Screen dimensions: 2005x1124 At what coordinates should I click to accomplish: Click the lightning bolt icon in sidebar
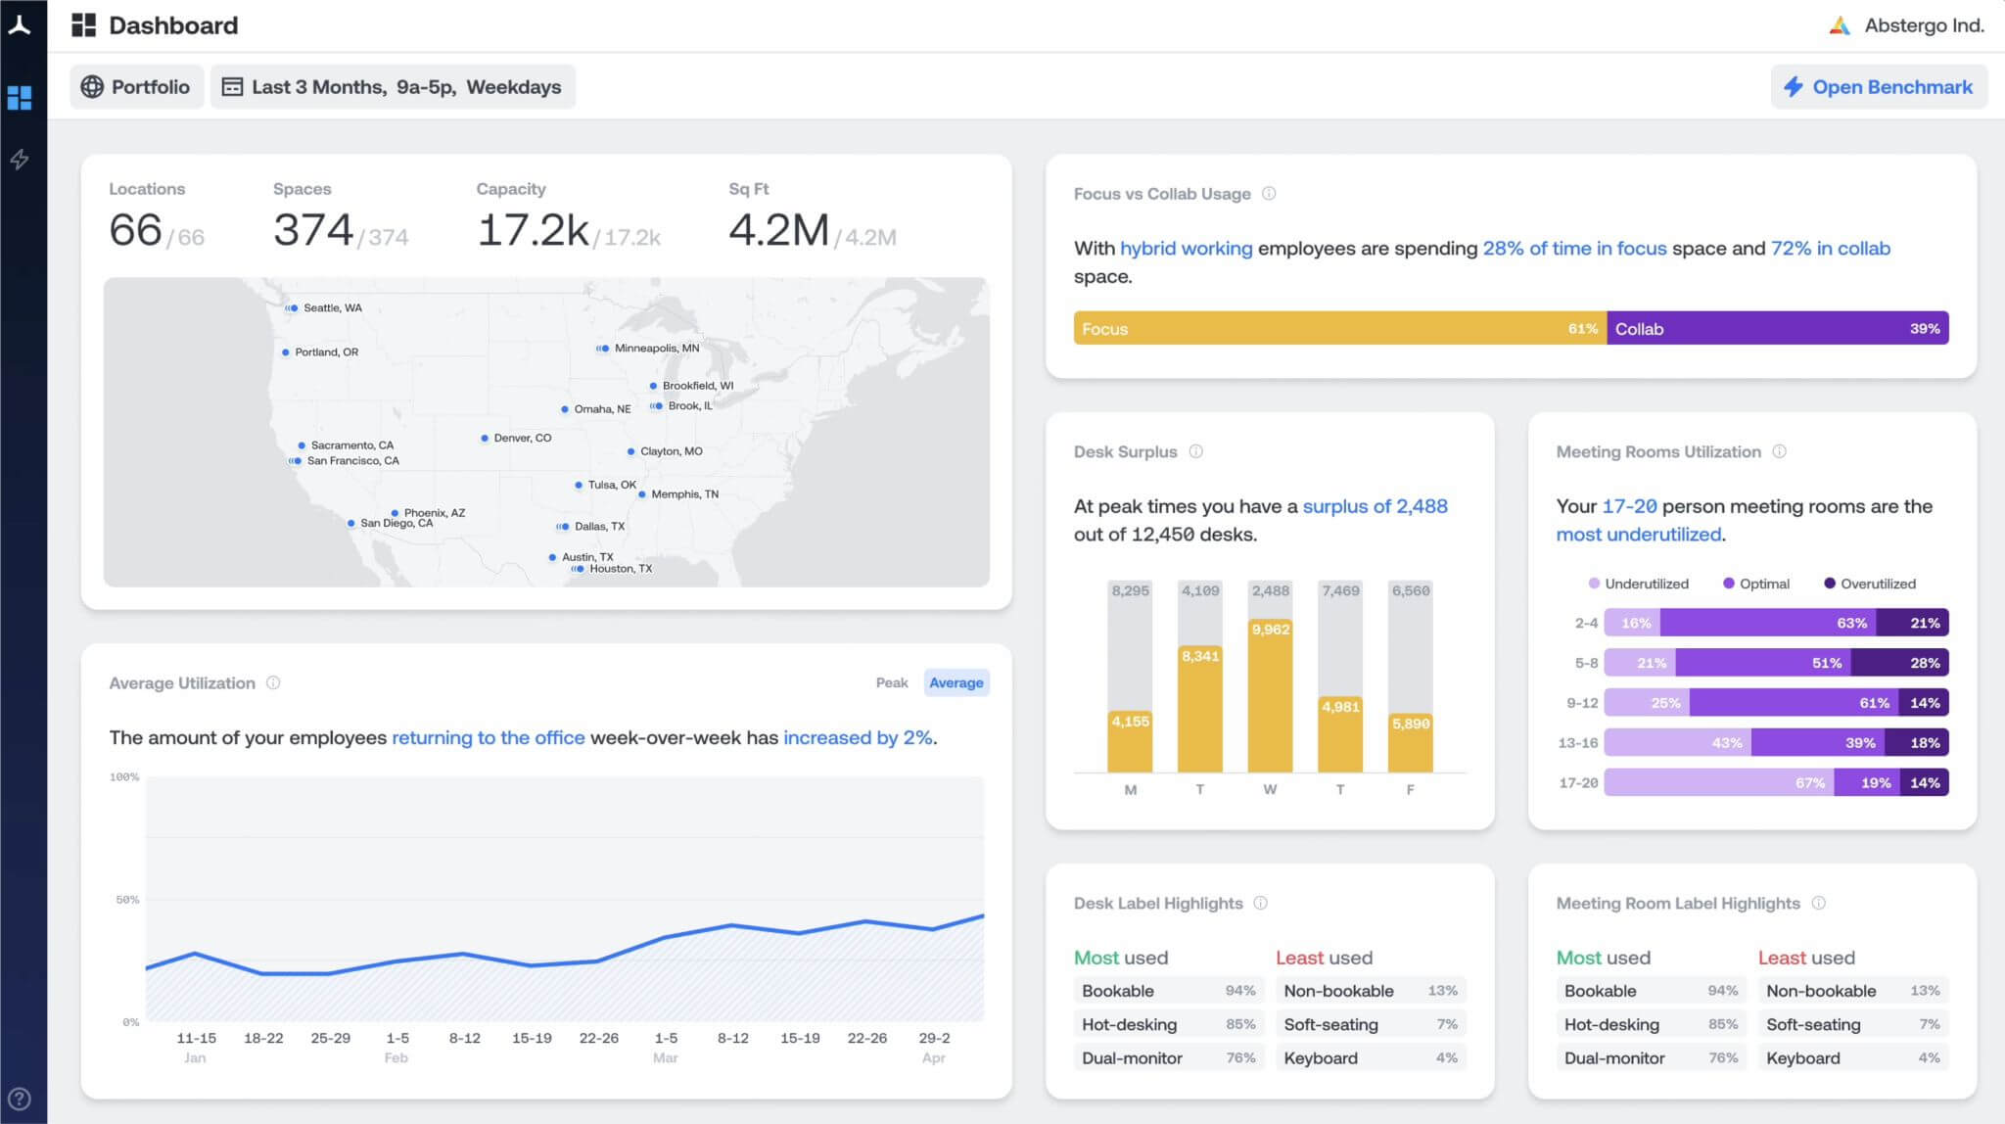pyautogui.click(x=20, y=160)
